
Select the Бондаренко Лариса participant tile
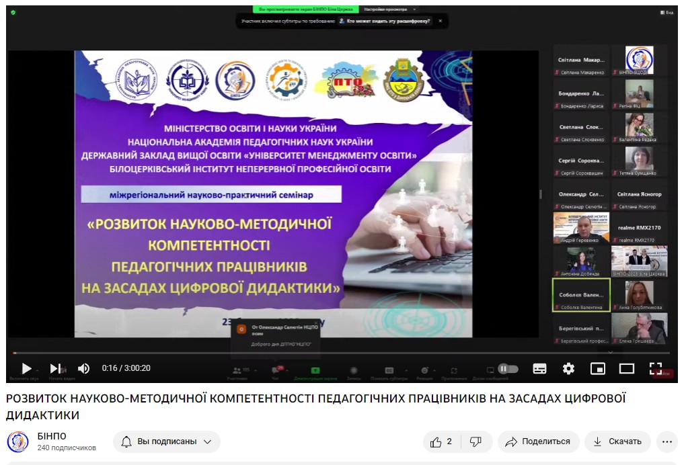point(581,93)
